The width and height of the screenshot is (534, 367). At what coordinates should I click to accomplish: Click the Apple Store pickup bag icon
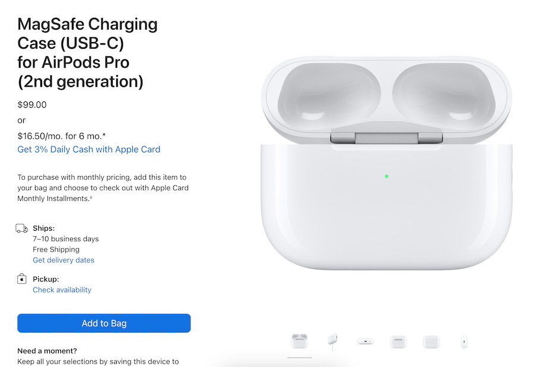[x=22, y=279]
